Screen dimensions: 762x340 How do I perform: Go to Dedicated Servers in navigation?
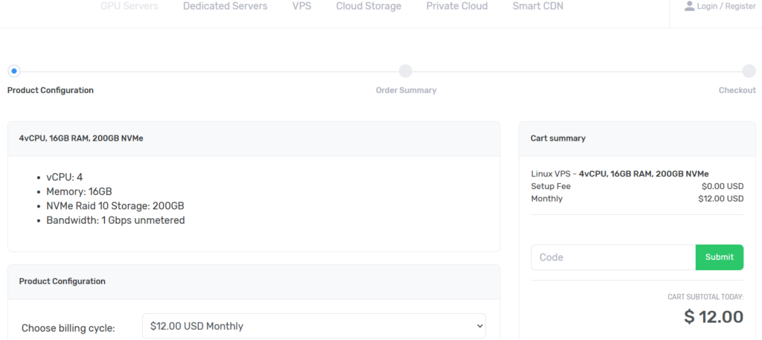[x=225, y=6]
